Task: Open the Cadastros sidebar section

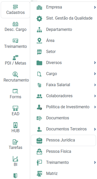Action: tap(15, 10)
